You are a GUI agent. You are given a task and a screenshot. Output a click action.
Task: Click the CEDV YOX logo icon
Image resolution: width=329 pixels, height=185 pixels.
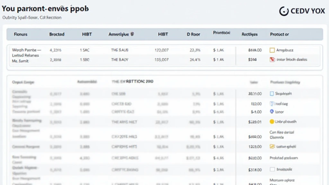[x=284, y=11]
